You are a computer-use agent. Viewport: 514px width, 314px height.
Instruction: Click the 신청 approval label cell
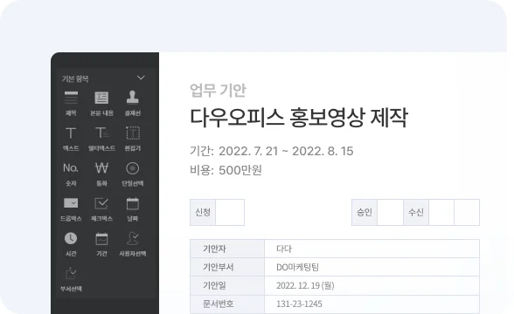tap(203, 212)
